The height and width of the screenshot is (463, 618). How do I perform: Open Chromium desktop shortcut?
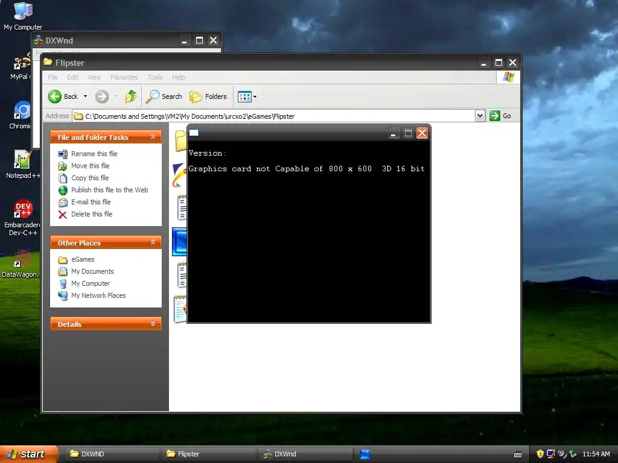(21, 115)
